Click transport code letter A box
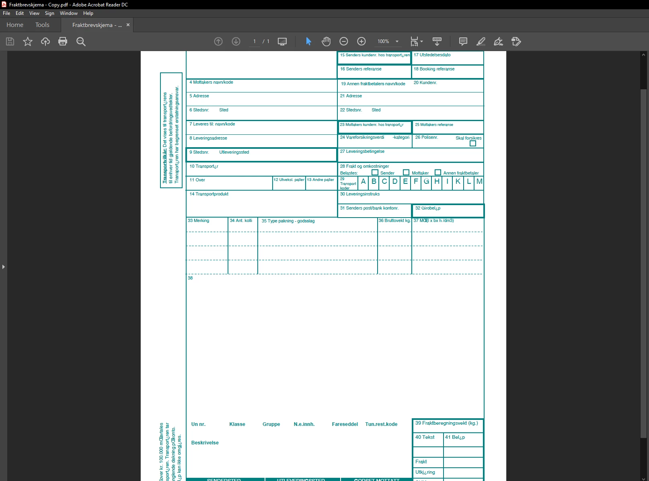This screenshot has width=649, height=481. tap(364, 182)
